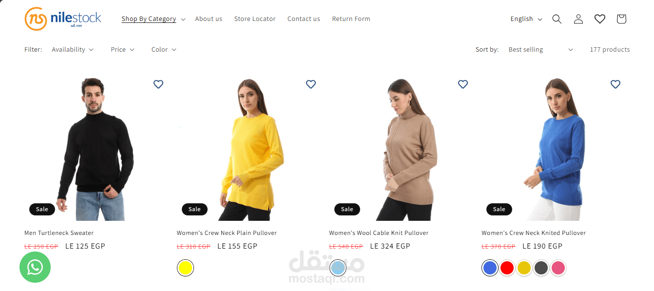Viewport: 654px width, 291px height.
Task: Favorite the yellow Crew Neck Plain Pullover
Action: [x=311, y=84]
